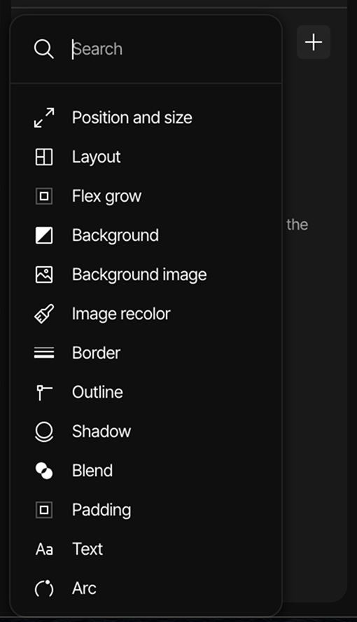The image size is (357, 622).
Task: Select the Shadow circle icon
Action: (44, 431)
